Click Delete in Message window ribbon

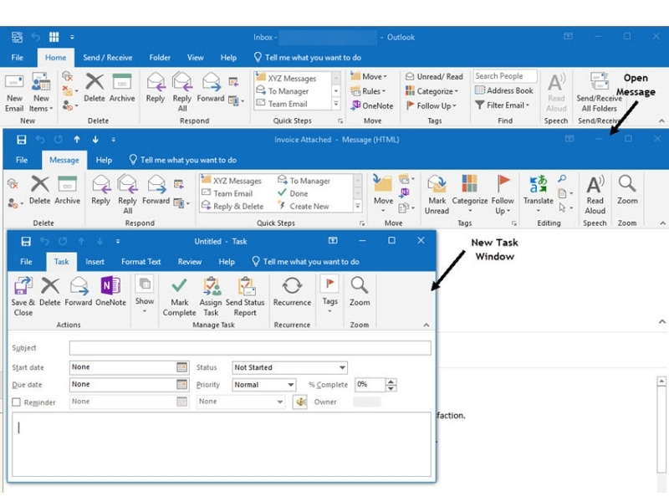click(x=39, y=191)
